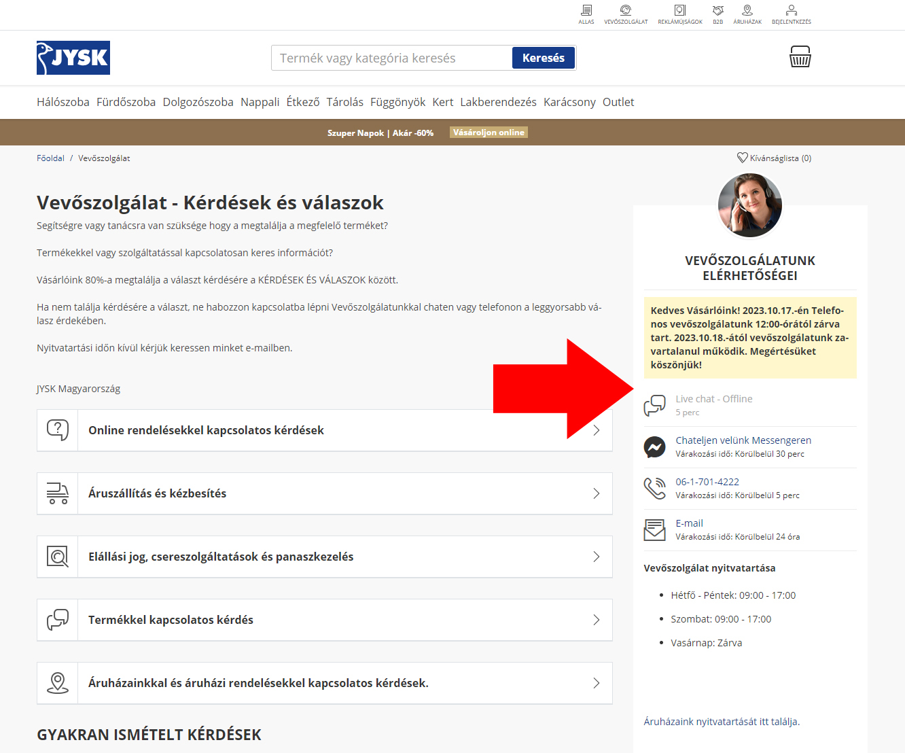This screenshot has height=753, width=905.
Task: Expand Termékkel kapcsolatos kérdés section
Action: point(325,620)
